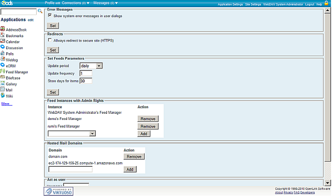
Task: Click the Logout link
Action: 310,4
